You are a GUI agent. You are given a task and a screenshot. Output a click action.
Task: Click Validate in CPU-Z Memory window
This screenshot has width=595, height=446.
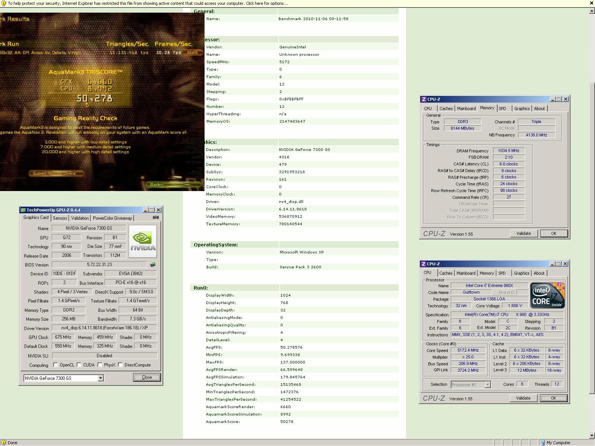coord(523,233)
